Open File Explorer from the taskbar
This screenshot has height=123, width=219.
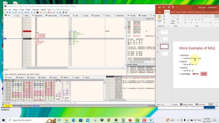[x=66, y=120]
